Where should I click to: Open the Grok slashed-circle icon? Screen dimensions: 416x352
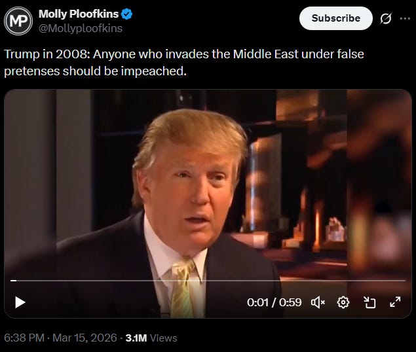(386, 18)
